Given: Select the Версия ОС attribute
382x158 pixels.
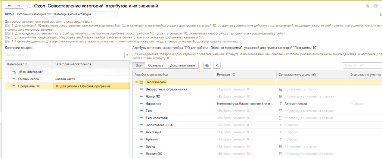Looking at the screenshot, I should (154, 154).
